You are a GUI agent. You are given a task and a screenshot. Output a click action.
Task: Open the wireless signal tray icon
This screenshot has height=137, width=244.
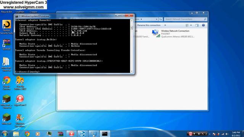point(223,134)
